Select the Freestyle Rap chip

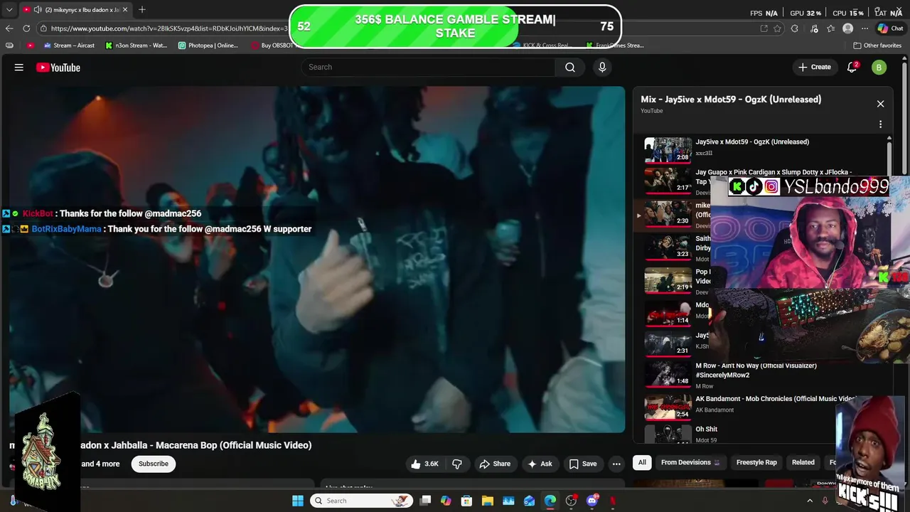pyautogui.click(x=756, y=462)
